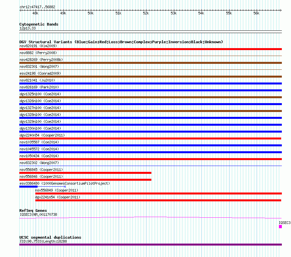Image resolution: width=291 pixels, height=257 pixels.
Task: Click the 56k ruler tick label
Action: [x=256, y=13]
